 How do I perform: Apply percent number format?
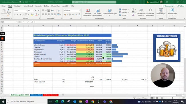70,14
